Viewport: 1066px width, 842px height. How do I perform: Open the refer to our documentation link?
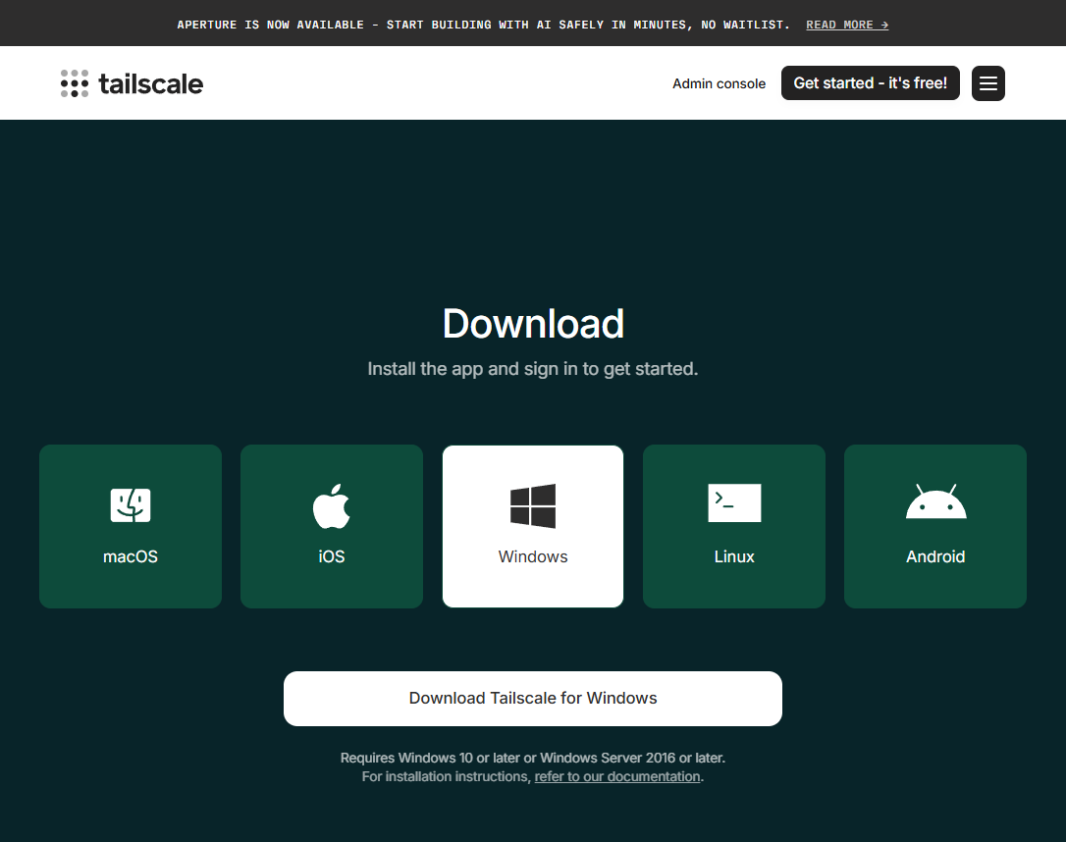click(617, 776)
